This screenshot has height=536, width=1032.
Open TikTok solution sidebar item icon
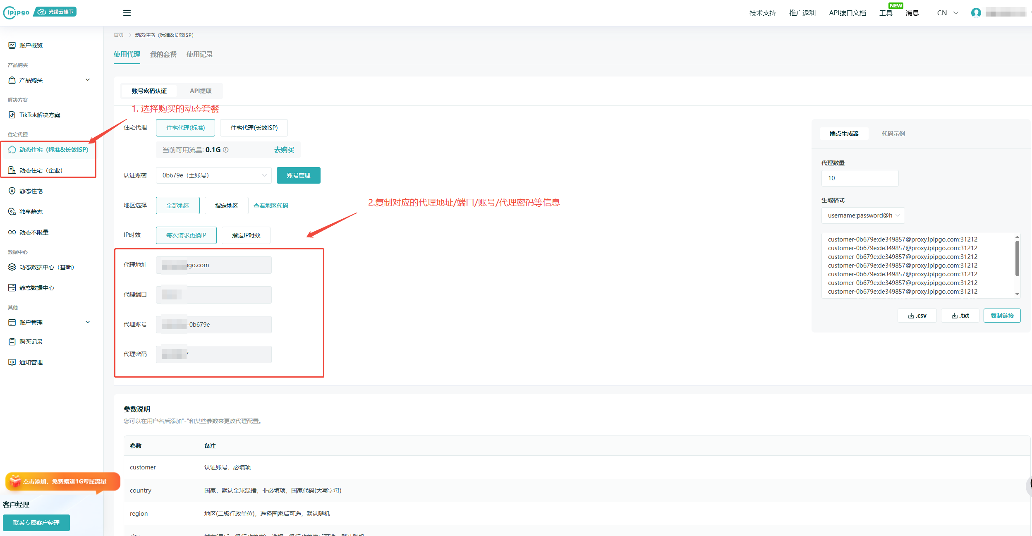pyautogui.click(x=12, y=115)
